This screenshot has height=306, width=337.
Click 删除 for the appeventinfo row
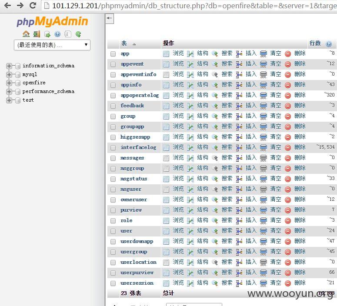(x=300, y=74)
